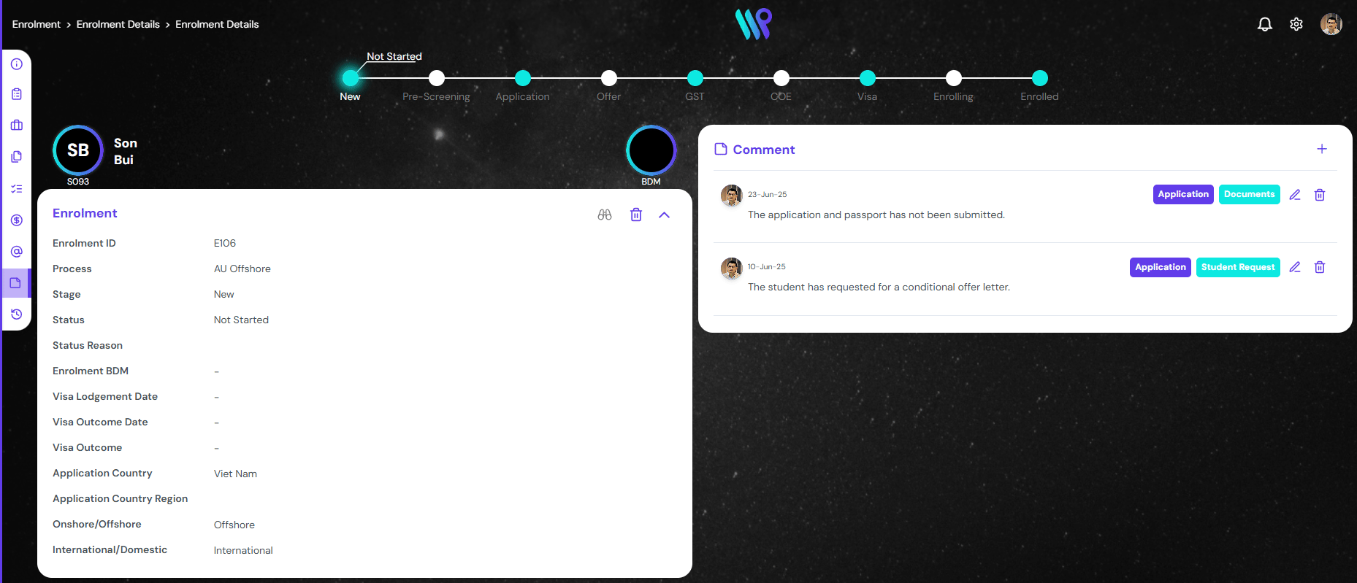This screenshot has width=1357, height=583.
Task: Delete enrolment using the card trash icon
Action: pos(636,215)
